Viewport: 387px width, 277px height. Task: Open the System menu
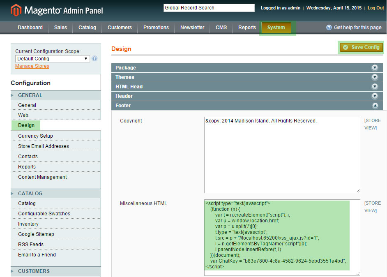pyautogui.click(x=276, y=28)
